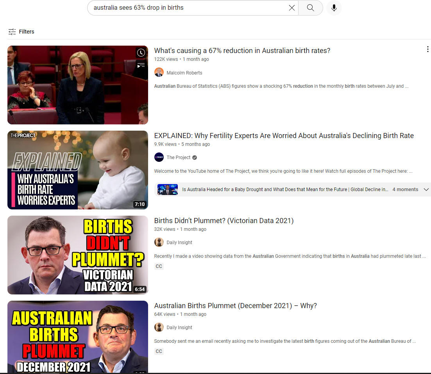Click Daily Insight avatar under Victorian Data video

159,242
